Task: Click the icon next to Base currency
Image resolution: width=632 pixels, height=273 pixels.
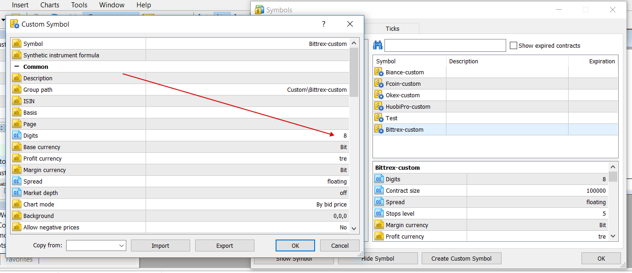Action: pyautogui.click(x=17, y=147)
